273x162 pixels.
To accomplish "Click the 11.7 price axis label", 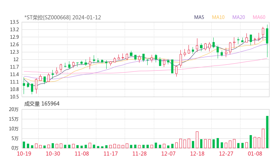I will click(x=14, y=67).
